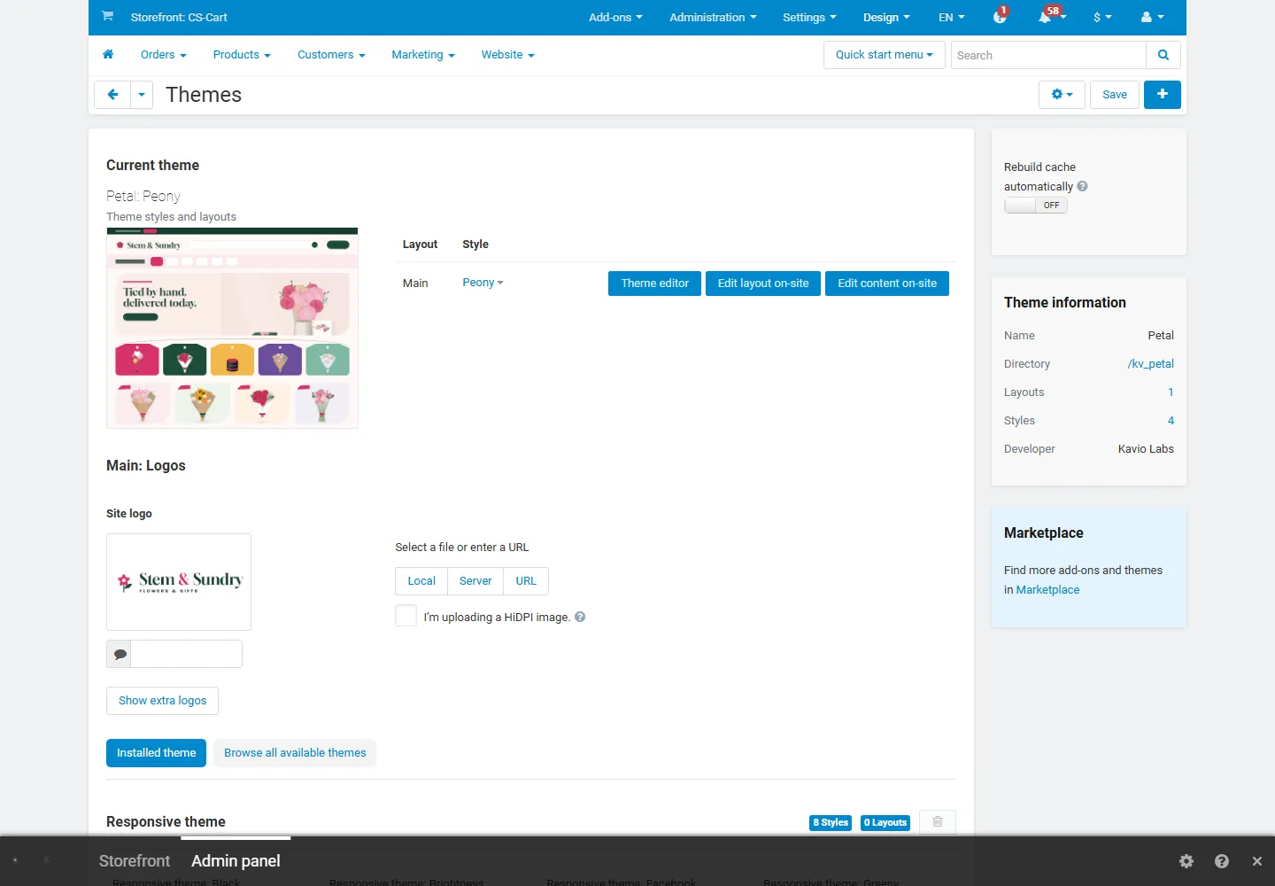Open the currency $ dropdown

tap(1102, 18)
